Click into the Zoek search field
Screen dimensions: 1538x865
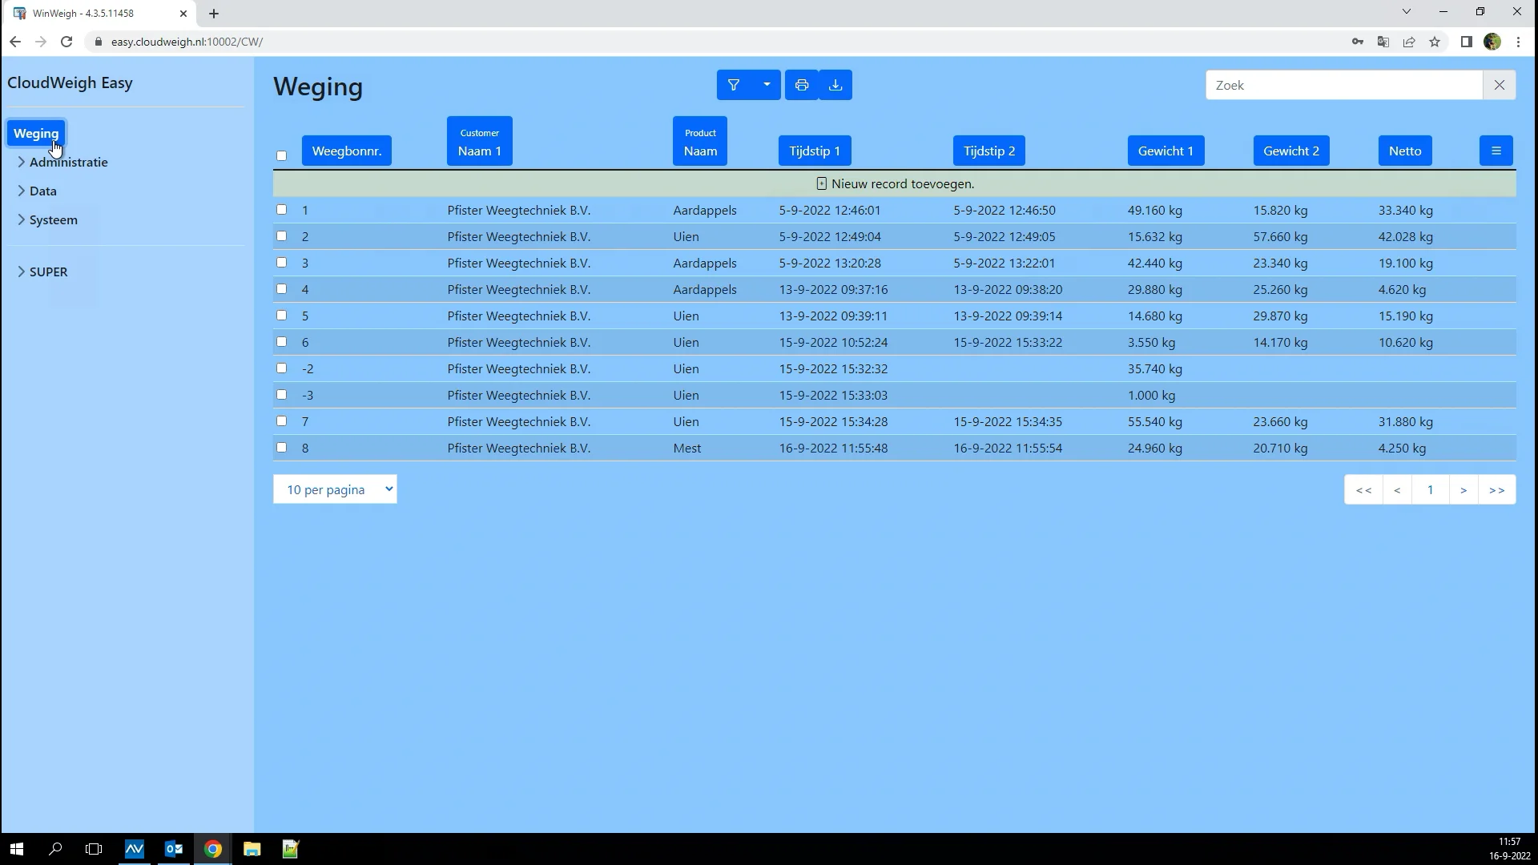click(1343, 85)
